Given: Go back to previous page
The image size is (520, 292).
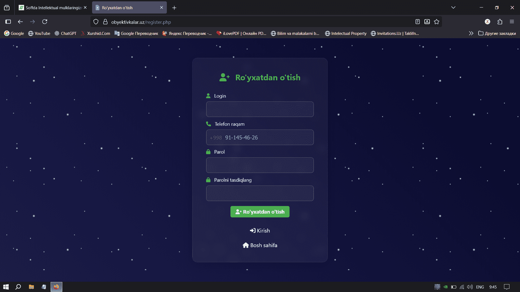Looking at the screenshot, I should coord(20,22).
